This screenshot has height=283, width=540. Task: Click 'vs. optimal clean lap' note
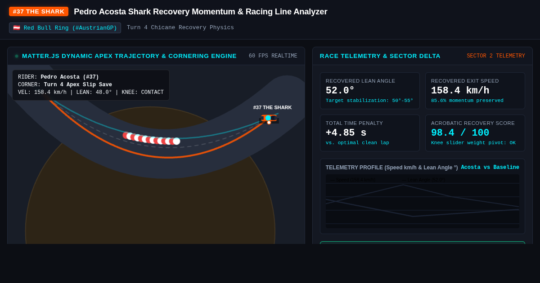(357, 143)
